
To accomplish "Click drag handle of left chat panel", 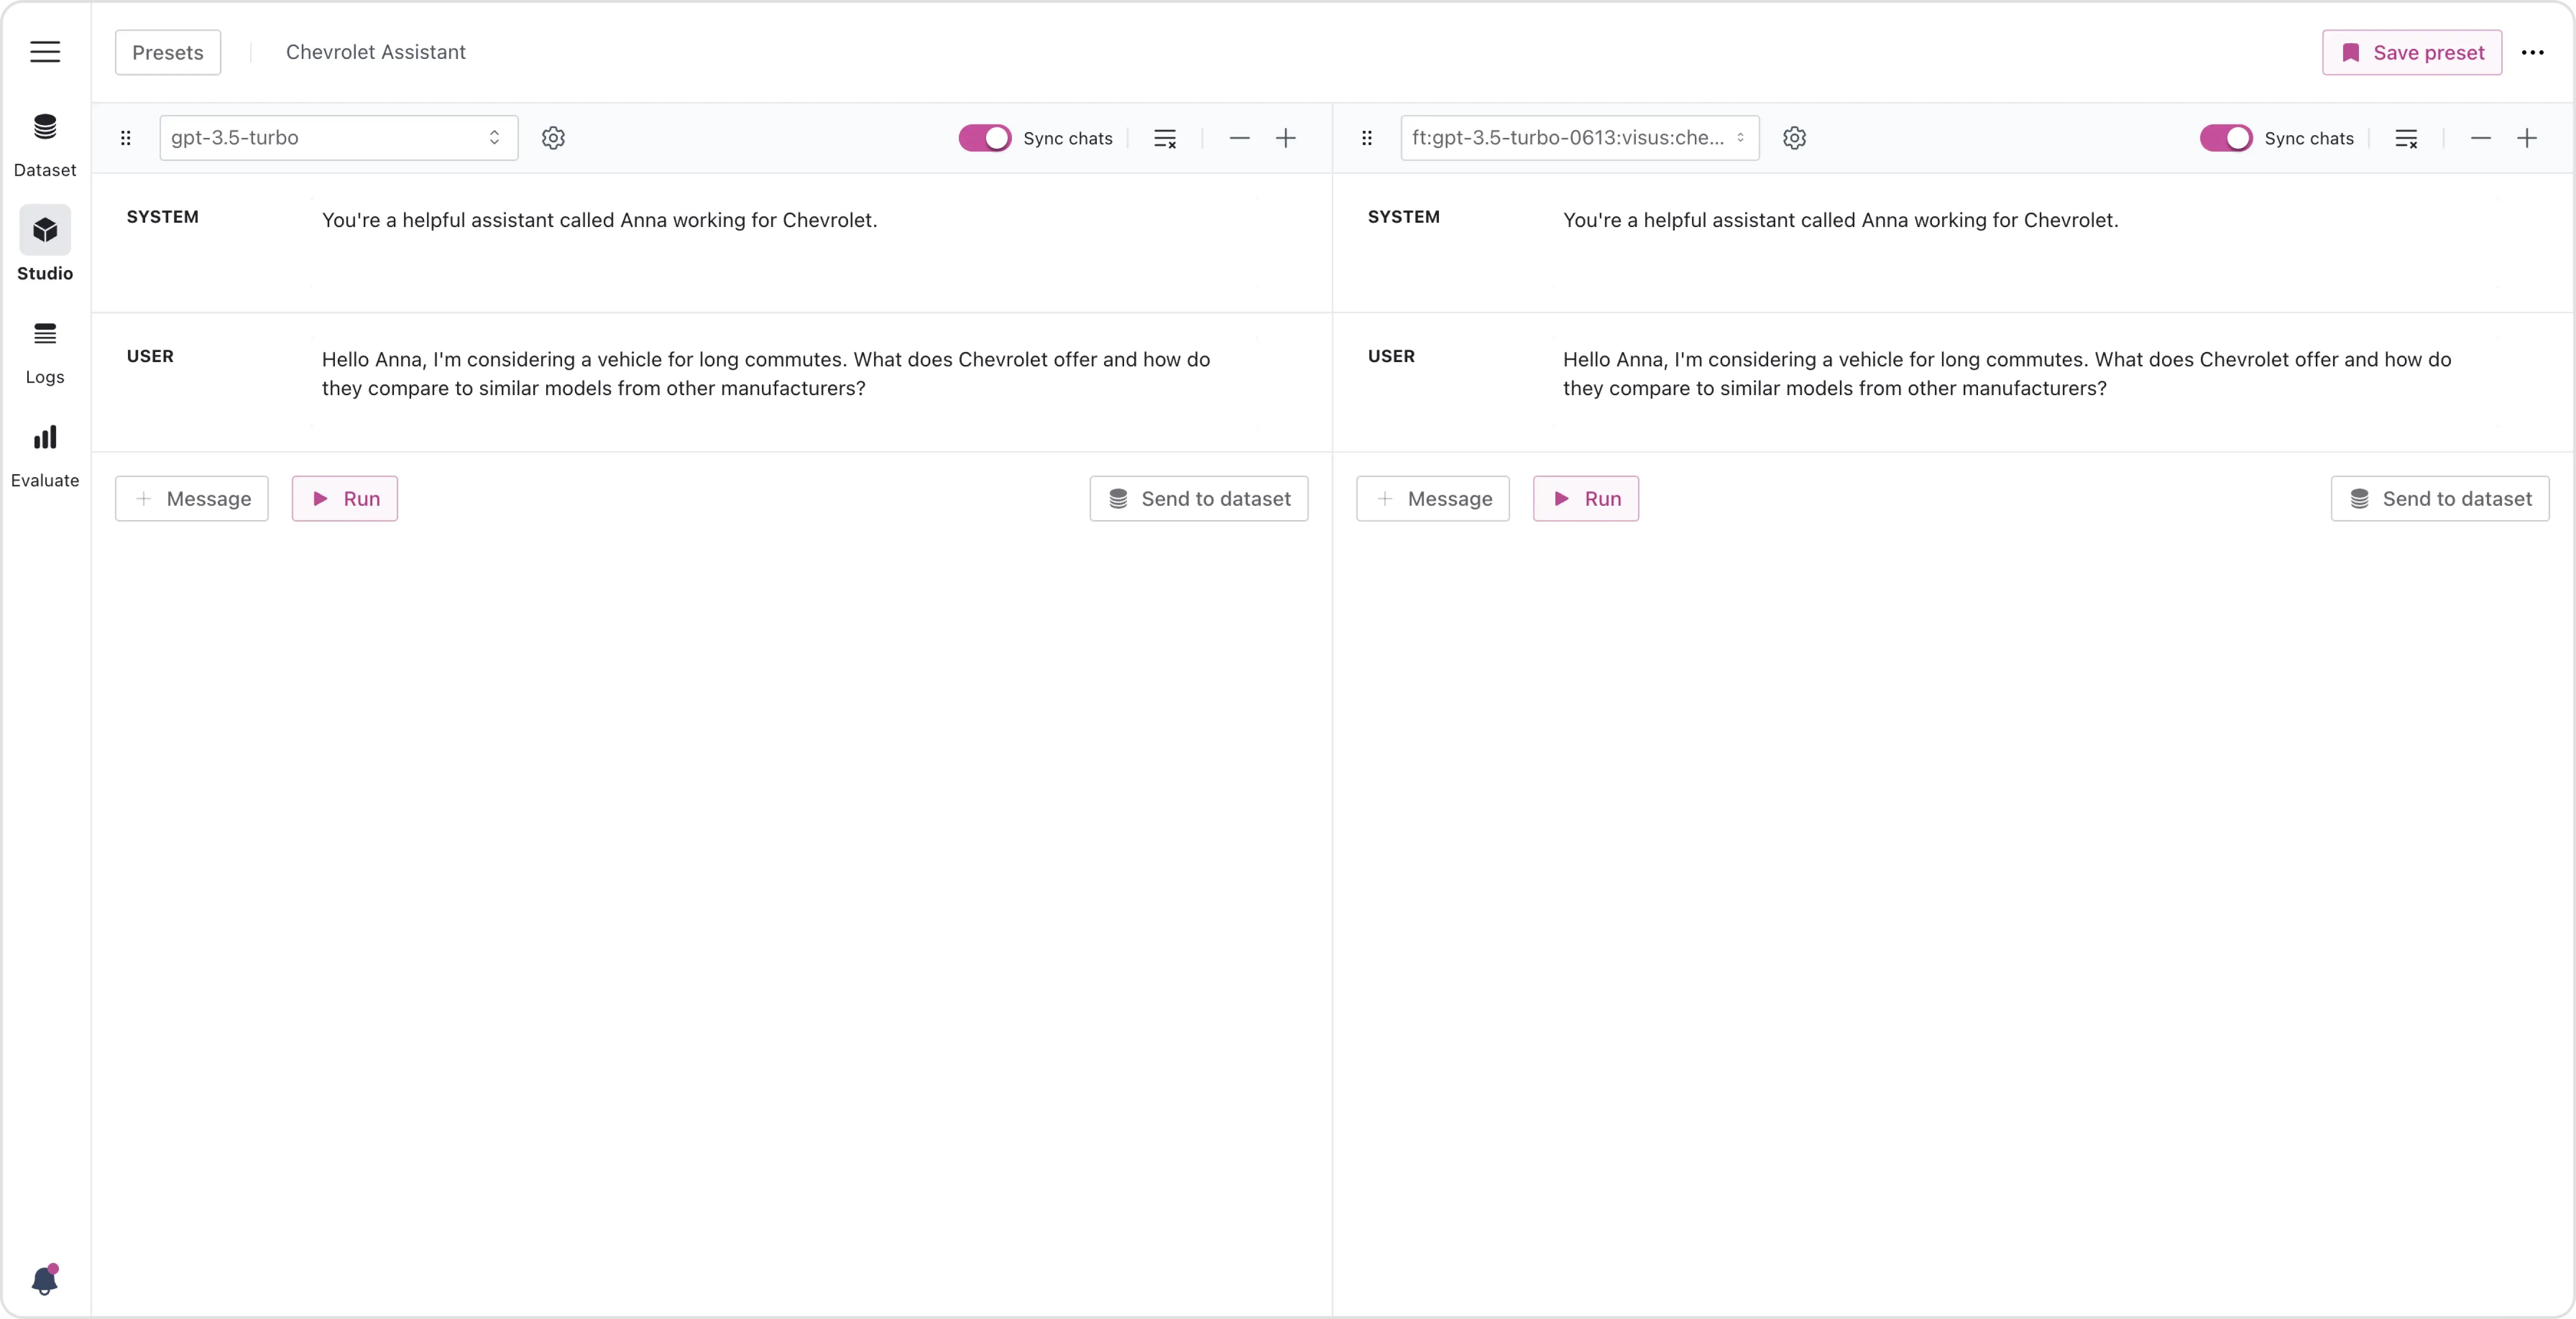I will pos(126,138).
